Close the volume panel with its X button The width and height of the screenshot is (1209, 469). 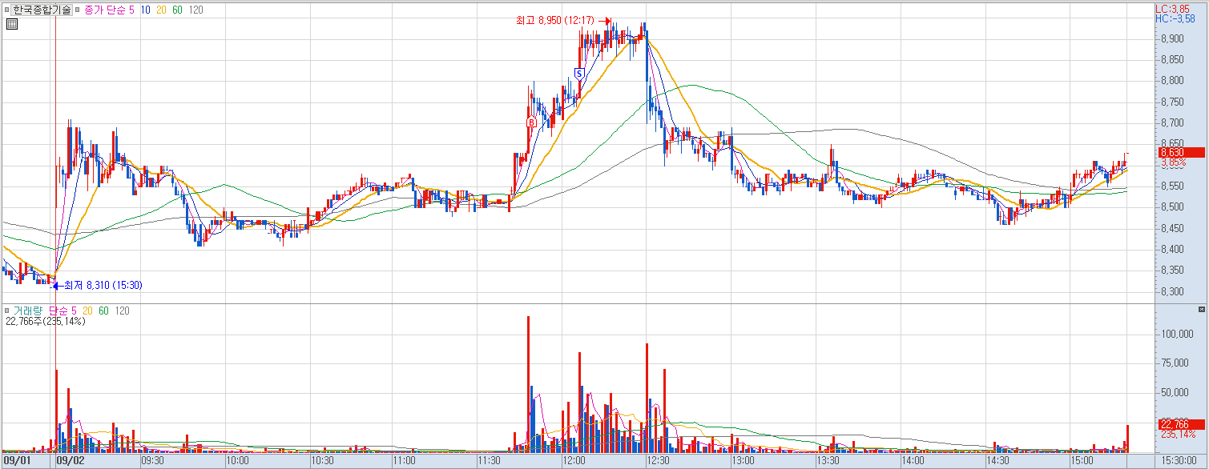(x=1201, y=309)
